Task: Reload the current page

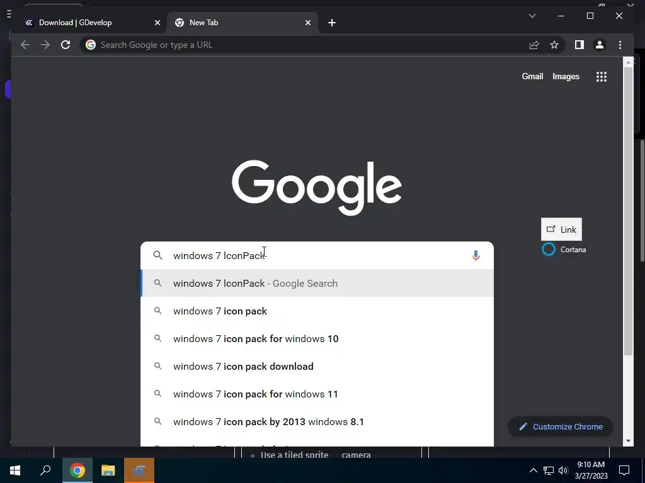Action: coord(66,45)
